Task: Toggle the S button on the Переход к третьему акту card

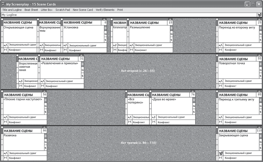Action: [x=260, y=112]
